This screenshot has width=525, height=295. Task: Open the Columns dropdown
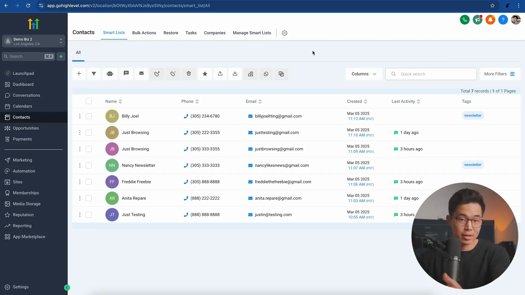[x=364, y=74]
